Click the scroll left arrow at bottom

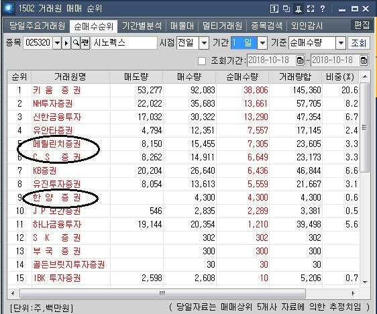click(x=13, y=293)
